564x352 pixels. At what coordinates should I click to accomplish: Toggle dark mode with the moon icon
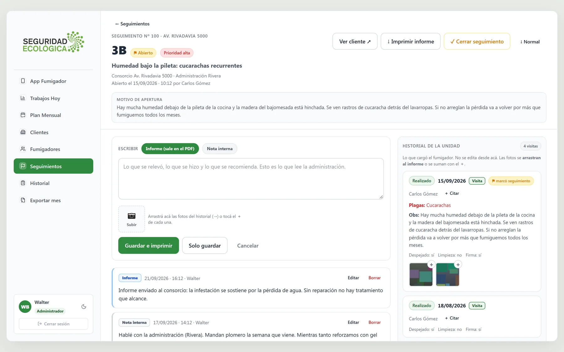(84, 307)
